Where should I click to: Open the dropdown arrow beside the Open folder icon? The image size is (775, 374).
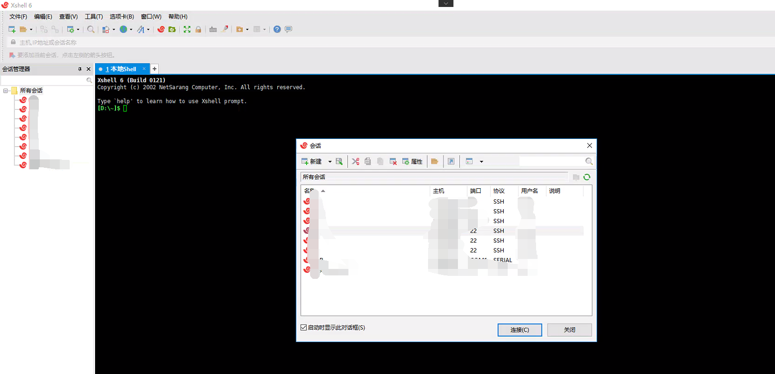(31, 29)
